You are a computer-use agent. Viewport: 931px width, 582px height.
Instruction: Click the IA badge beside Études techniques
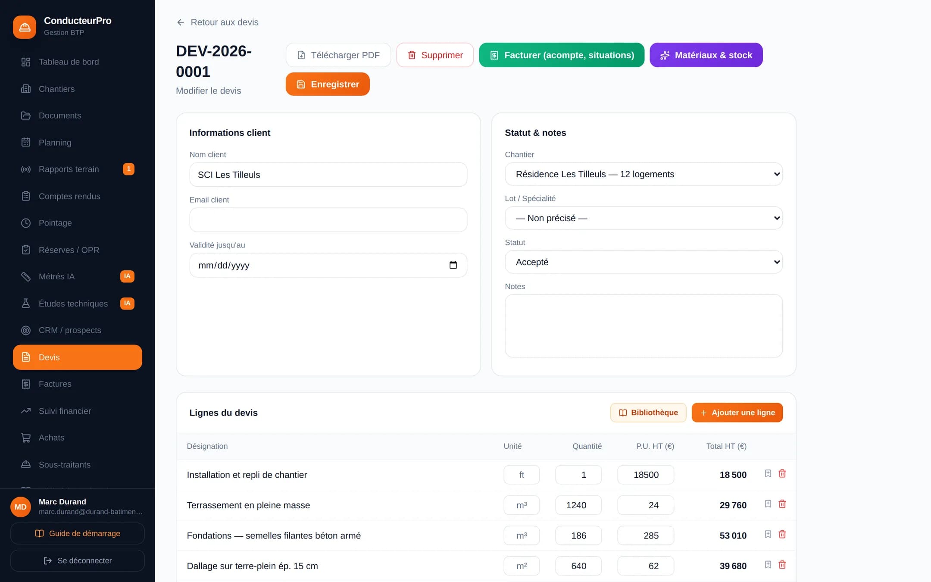(127, 304)
